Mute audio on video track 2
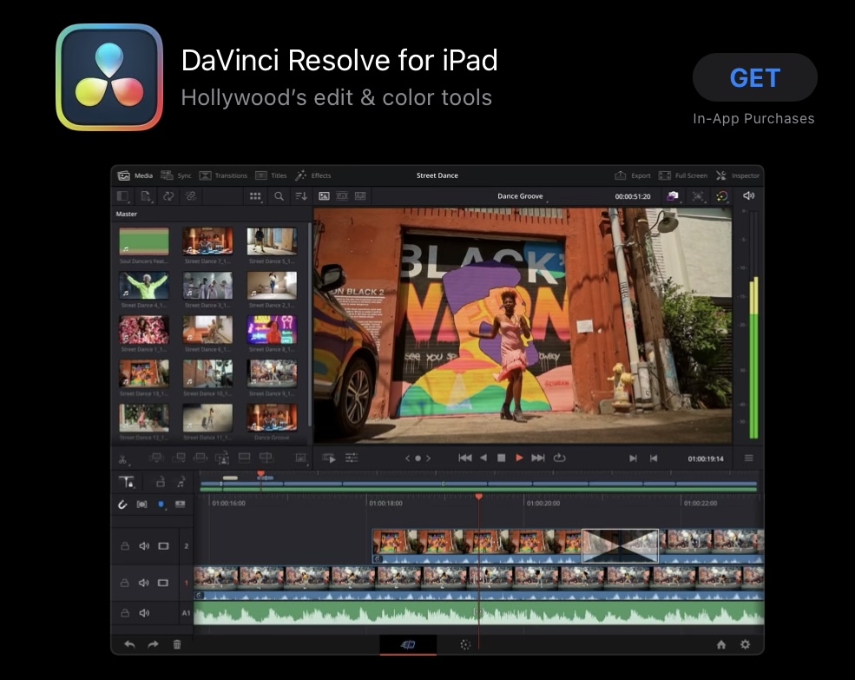The height and width of the screenshot is (680, 855). [x=144, y=545]
